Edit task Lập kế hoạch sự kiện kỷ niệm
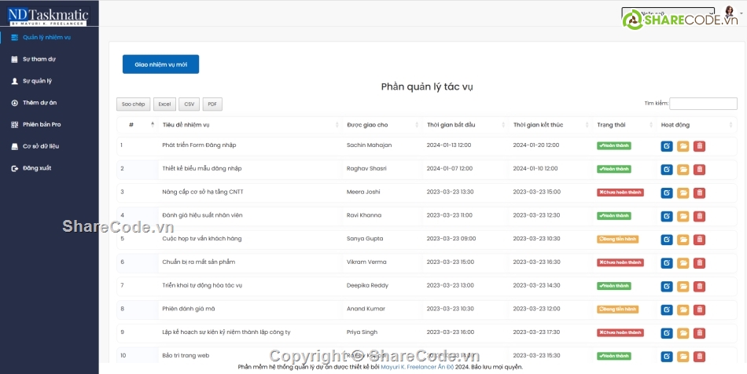Viewport: 747px width, 374px height. click(x=667, y=333)
